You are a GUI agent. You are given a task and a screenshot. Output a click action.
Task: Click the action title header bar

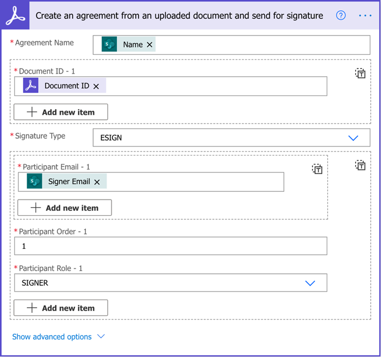point(179,16)
